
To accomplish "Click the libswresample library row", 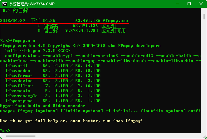I will (x=53, y=96).
